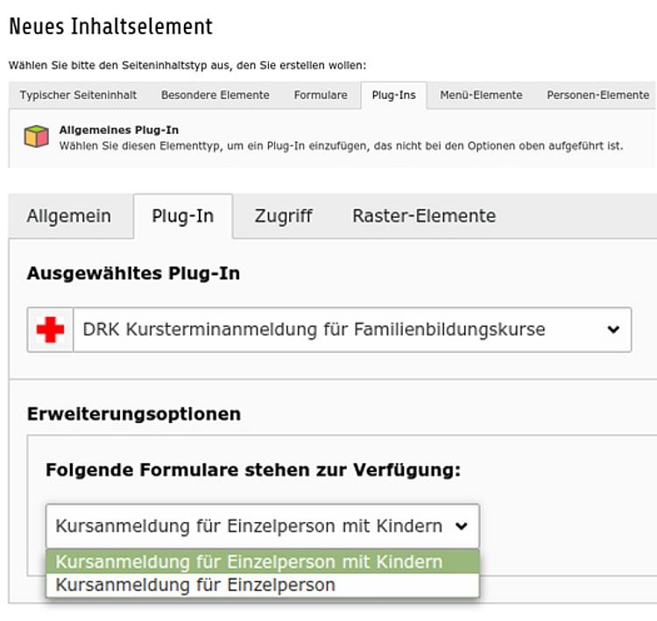Click the Kursanmeldung form selection combo box
The width and height of the screenshot is (657, 621).
point(250,526)
